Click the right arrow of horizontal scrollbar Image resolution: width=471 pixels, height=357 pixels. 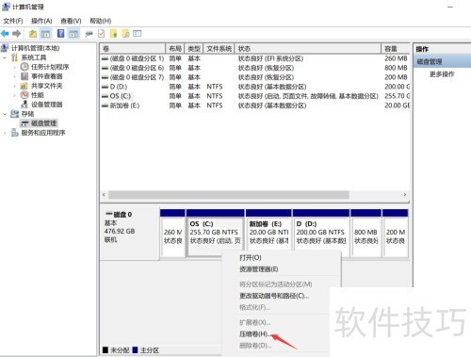coord(405,195)
